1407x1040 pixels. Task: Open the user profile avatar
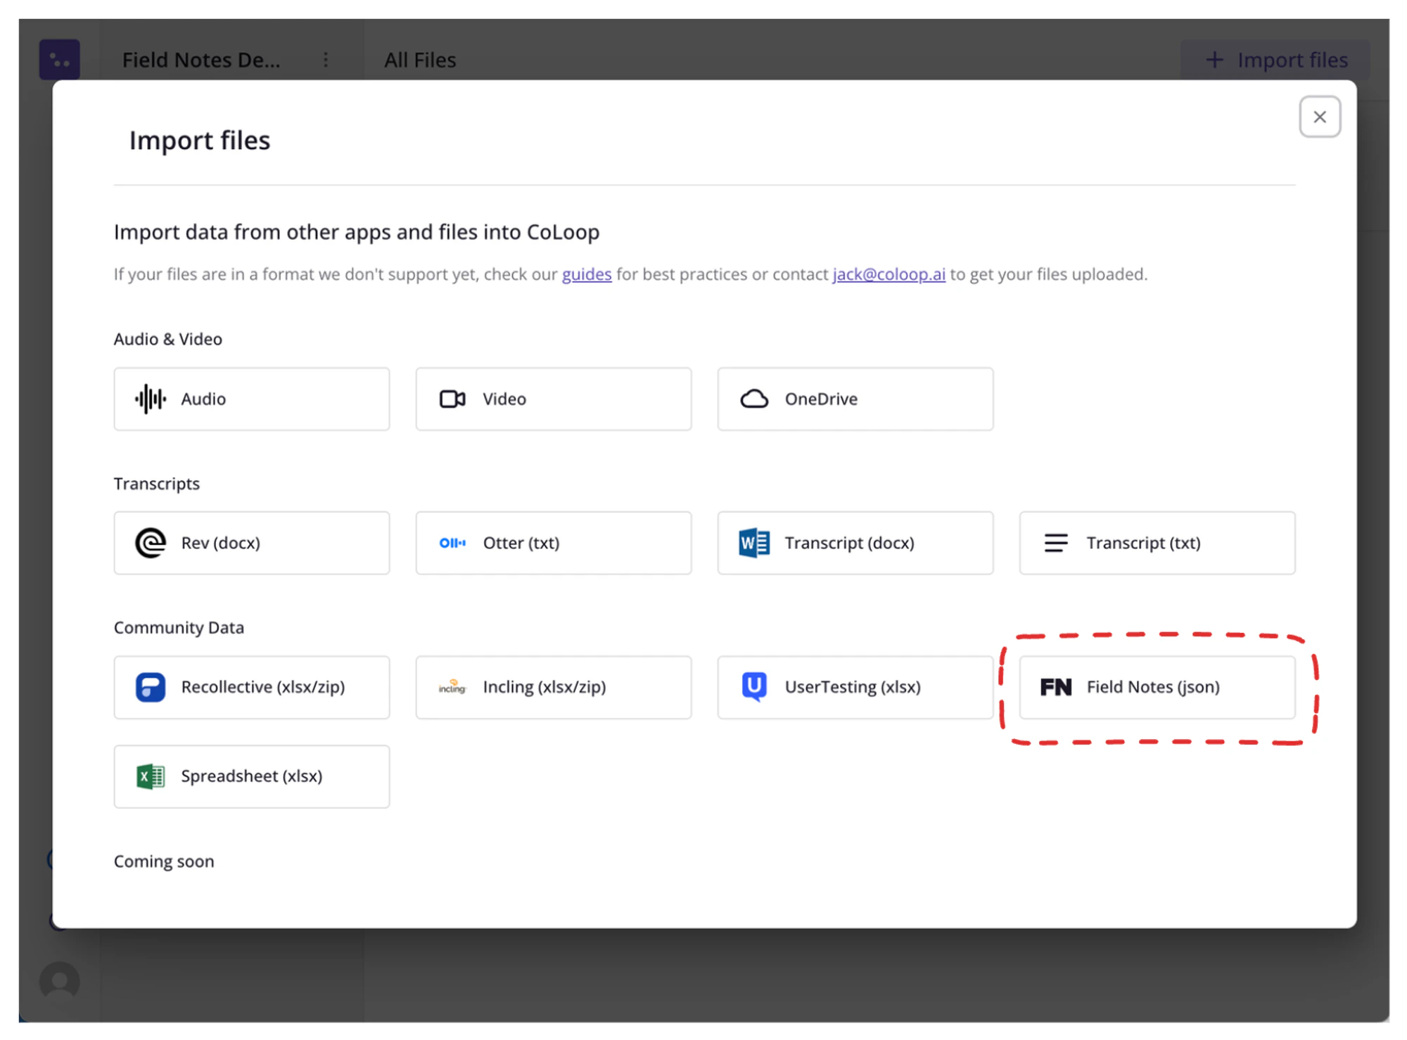pyautogui.click(x=60, y=981)
